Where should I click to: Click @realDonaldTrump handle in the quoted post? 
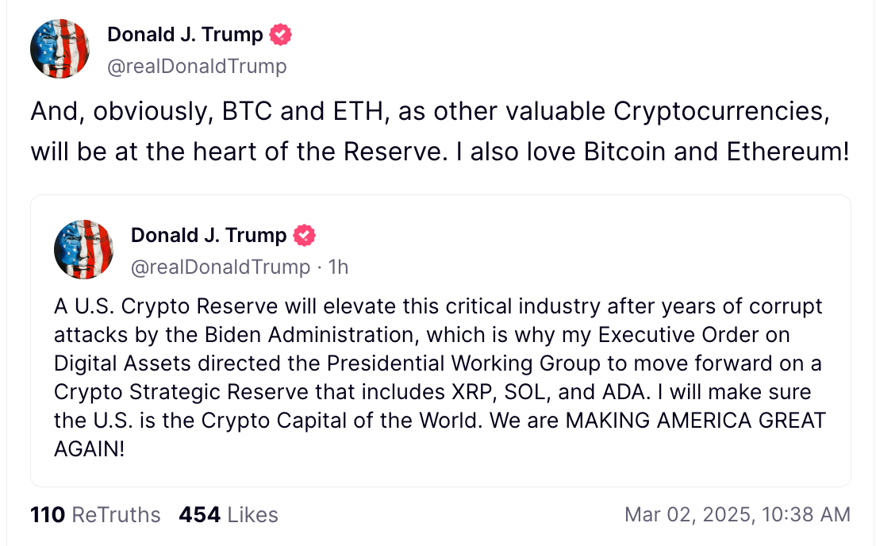(221, 267)
